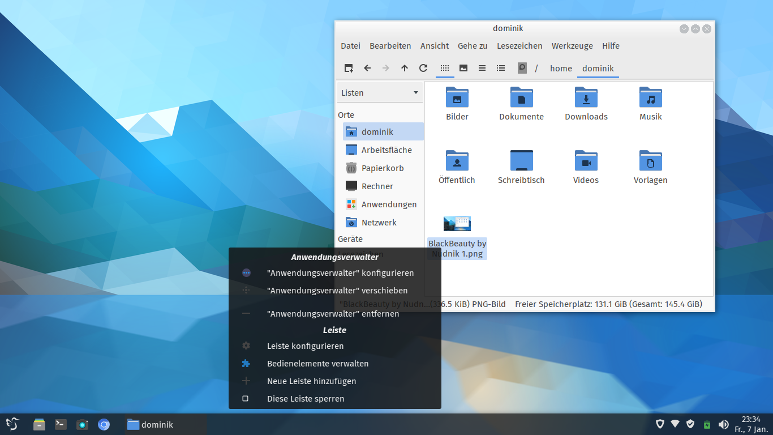Open Papierkorb in sidebar
Screen dimensions: 773x435
point(383,168)
